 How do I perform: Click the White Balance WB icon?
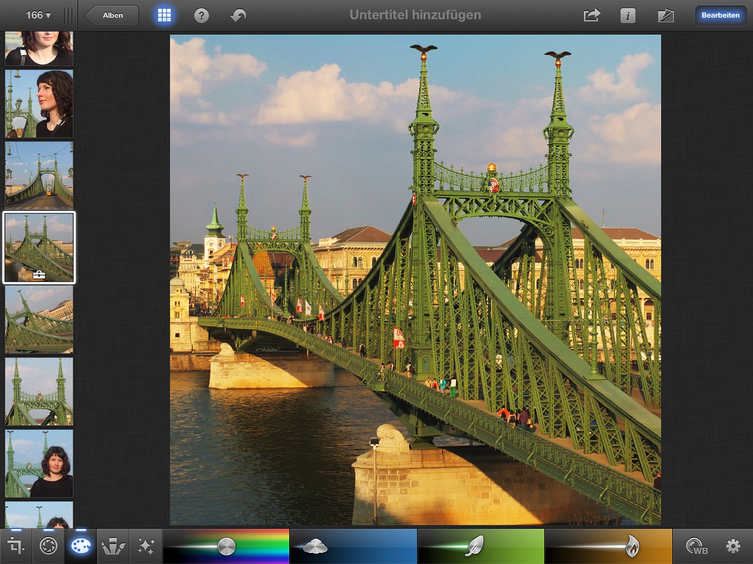click(x=697, y=546)
